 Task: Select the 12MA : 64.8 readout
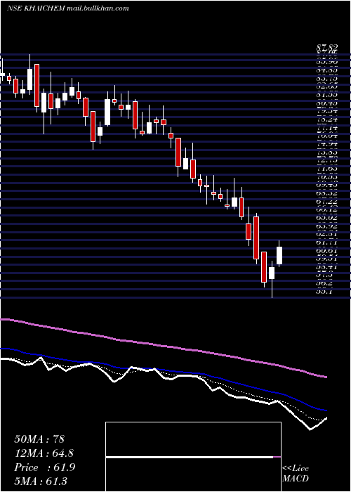pyautogui.click(x=44, y=453)
